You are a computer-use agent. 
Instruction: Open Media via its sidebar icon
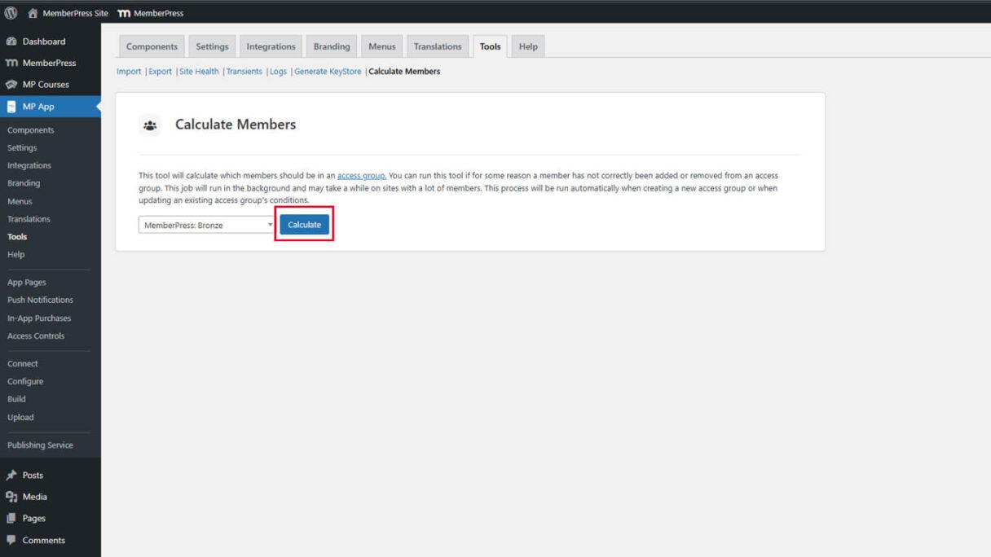pyautogui.click(x=11, y=496)
